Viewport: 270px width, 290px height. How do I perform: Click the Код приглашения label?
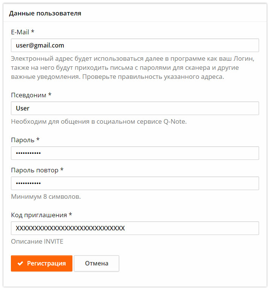click(x=39, y=215)
